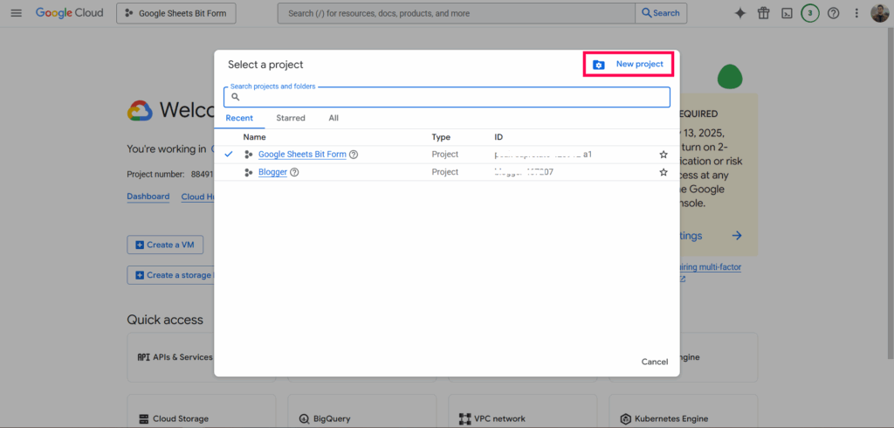The image size is (894, 428).
Task: Click the project icon beside Google Sheets Bit Form
Action: click(x=248, y=154)
